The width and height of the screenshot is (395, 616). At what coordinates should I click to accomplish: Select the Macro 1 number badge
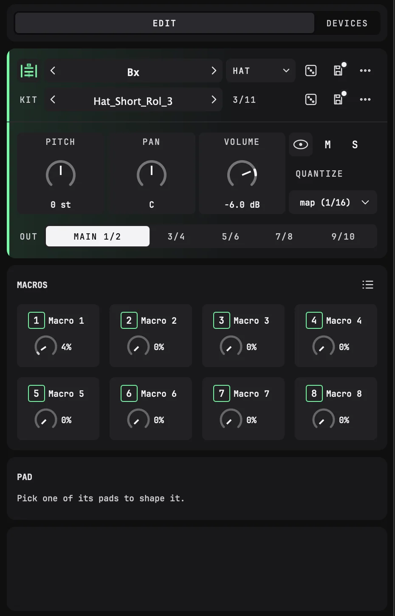37,320
